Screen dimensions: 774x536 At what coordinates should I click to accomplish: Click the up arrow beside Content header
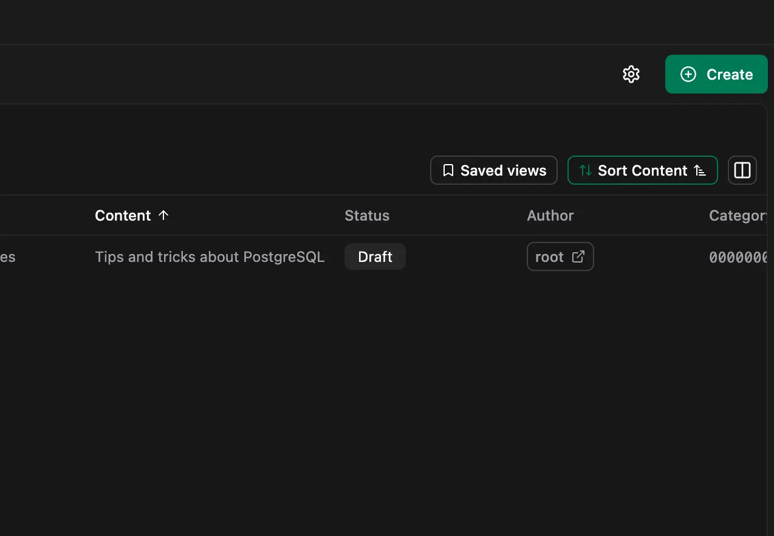[x=163, y=215]
